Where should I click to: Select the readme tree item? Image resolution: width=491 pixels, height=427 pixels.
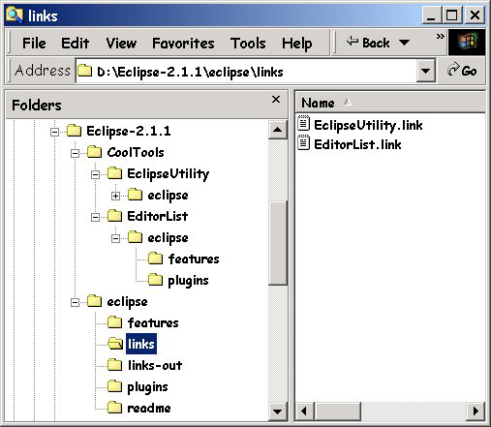coord(149,408)
